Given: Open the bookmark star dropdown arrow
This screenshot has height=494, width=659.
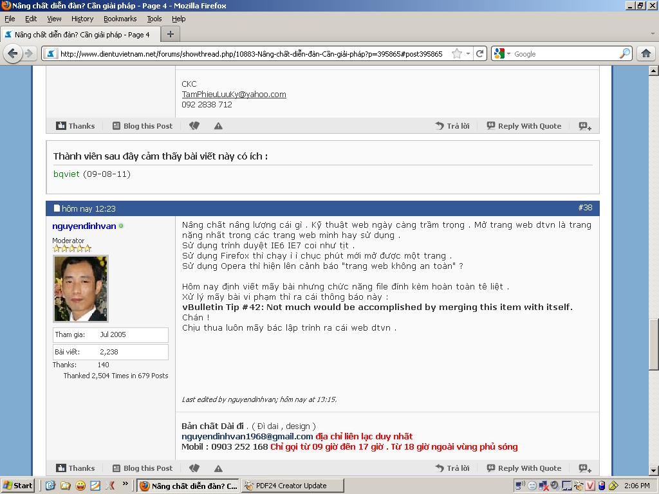Looking at the screenshot, I should click(x=468, y=54).
